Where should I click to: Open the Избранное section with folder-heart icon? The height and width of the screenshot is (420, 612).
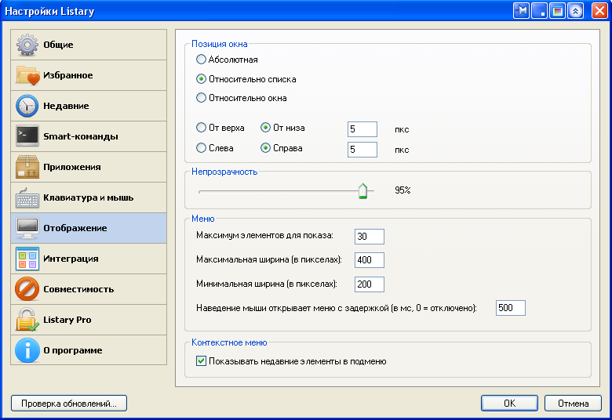(89, 75)
